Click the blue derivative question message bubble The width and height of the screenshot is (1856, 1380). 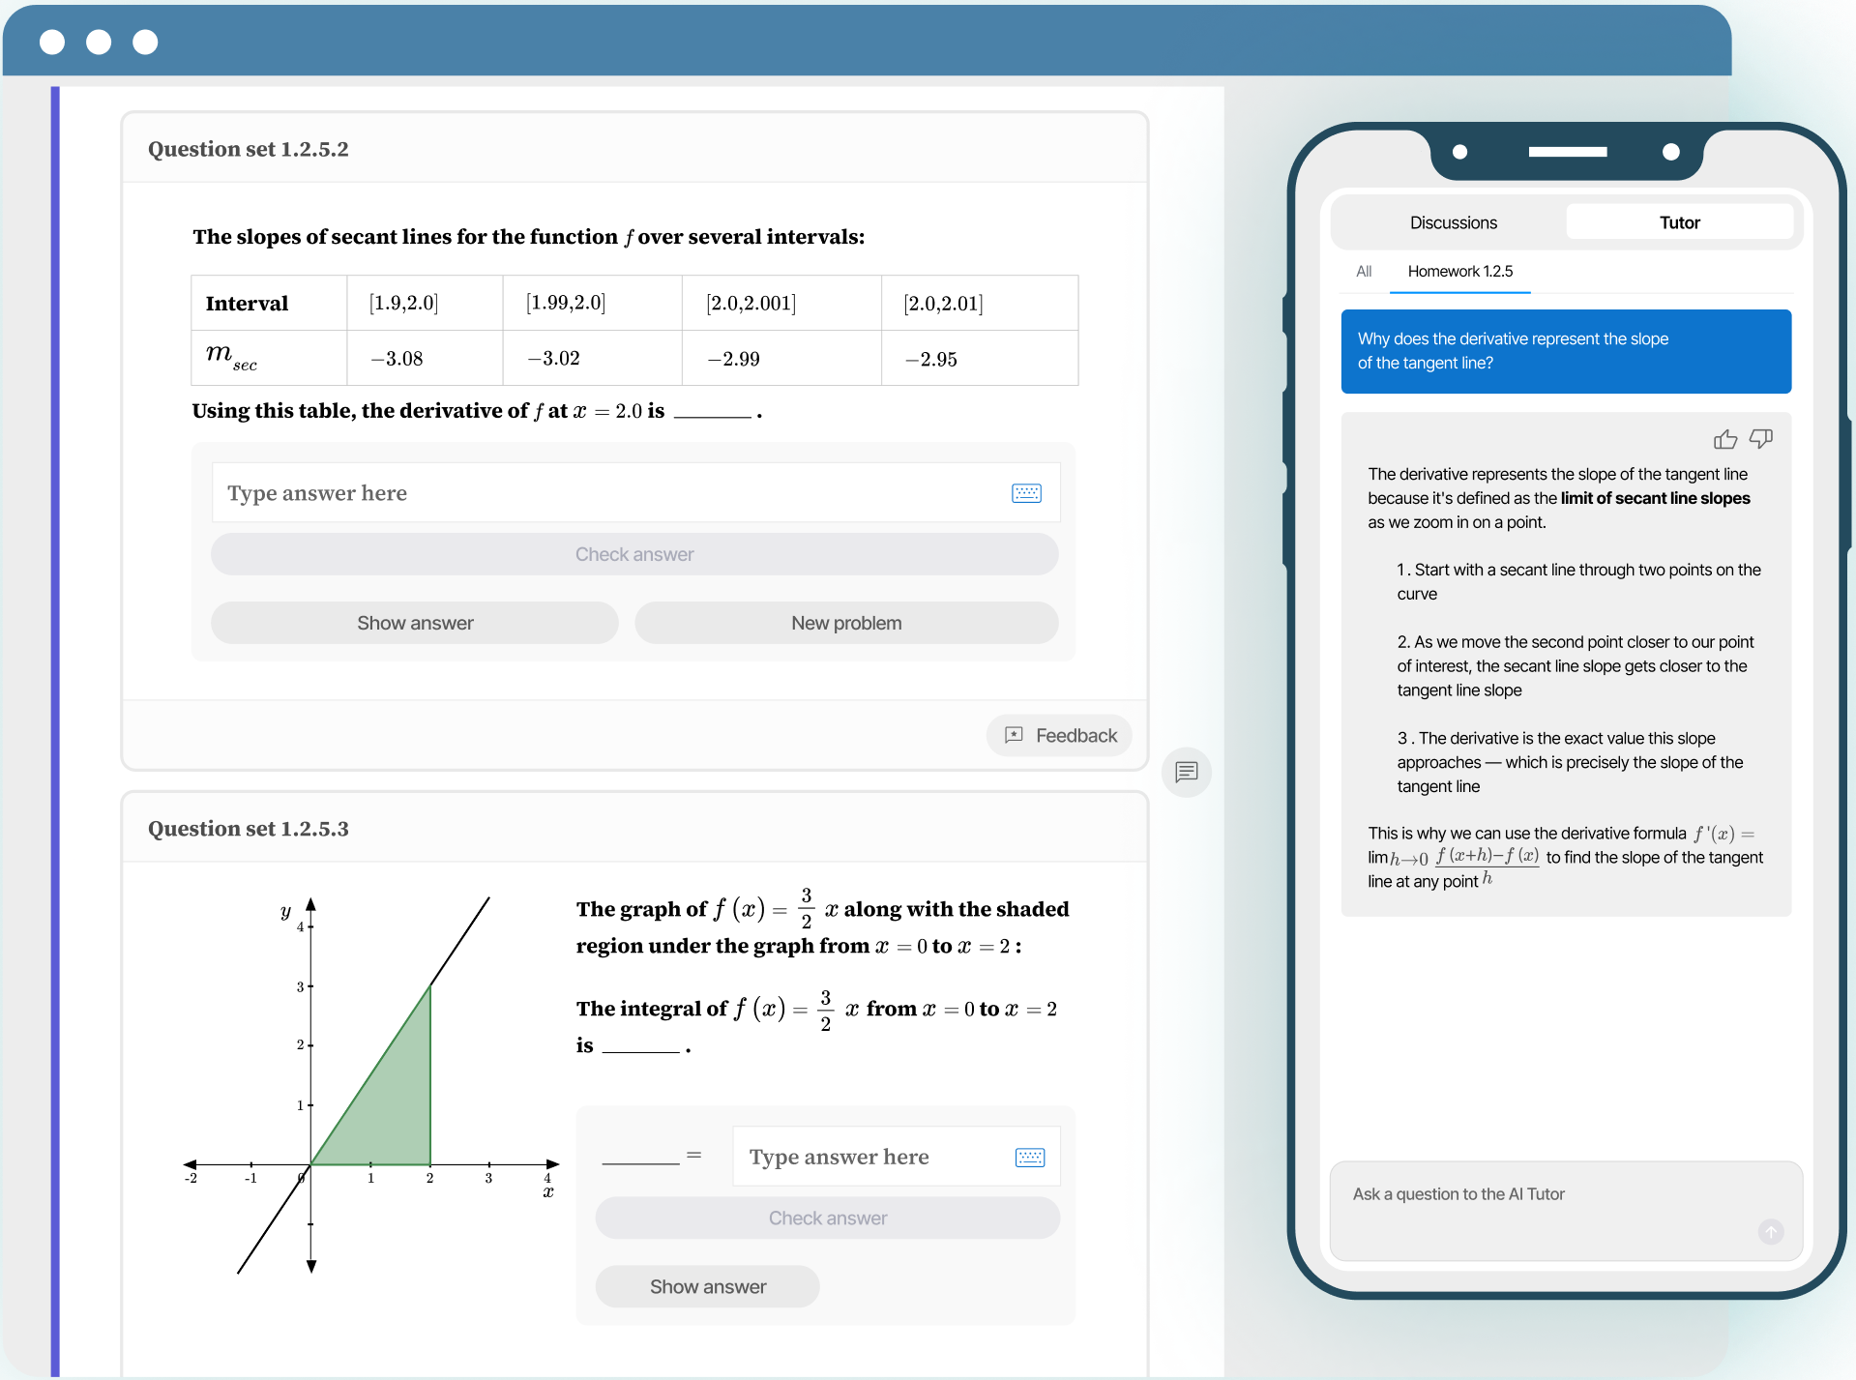[1566, 351]
